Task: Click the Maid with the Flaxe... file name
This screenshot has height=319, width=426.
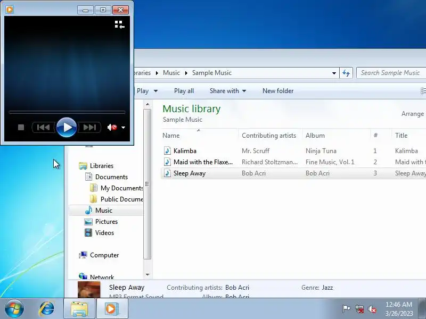Action: click(203, 162)
